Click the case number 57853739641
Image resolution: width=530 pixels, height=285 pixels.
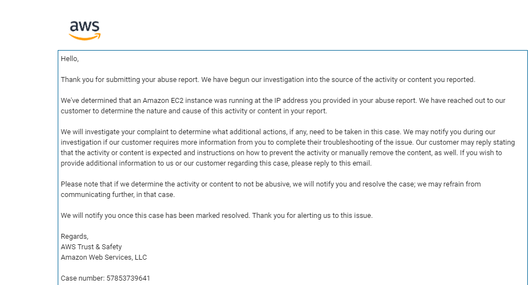pyautogui.click(x=128, y=278)
